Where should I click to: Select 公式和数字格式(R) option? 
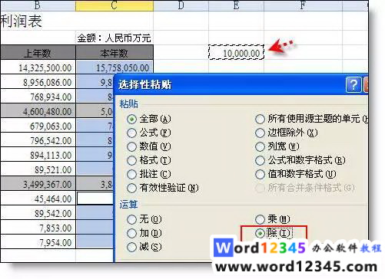[300, 160]
